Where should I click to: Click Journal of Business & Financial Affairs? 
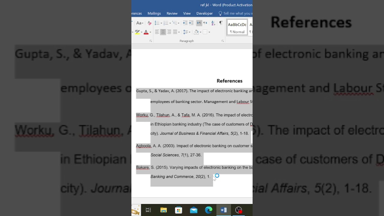click(194, 133)
